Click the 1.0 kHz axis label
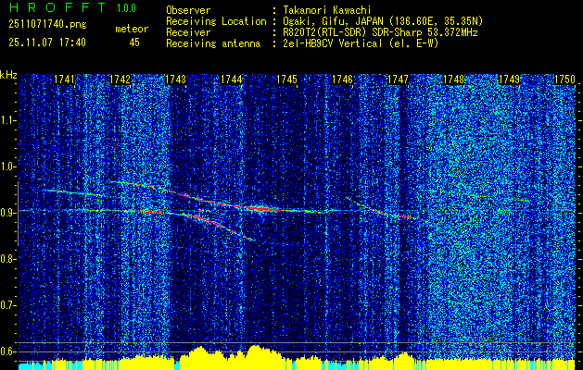583x370 pixels. [7, 166]
